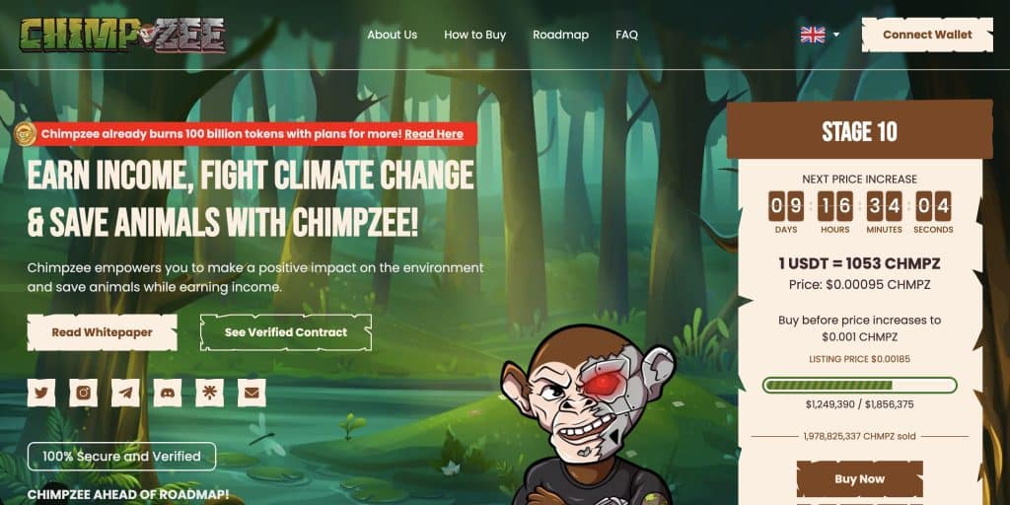Expand the language dropdown arrow
This screenshot has height=505, width=1010.
point(836,35)
